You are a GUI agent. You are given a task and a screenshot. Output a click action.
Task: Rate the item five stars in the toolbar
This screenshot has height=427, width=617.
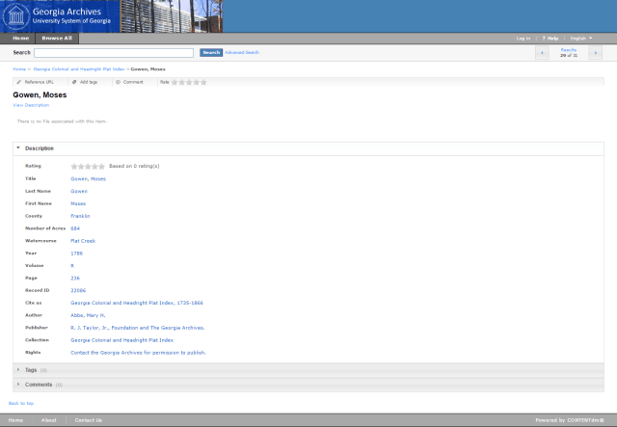203,82
